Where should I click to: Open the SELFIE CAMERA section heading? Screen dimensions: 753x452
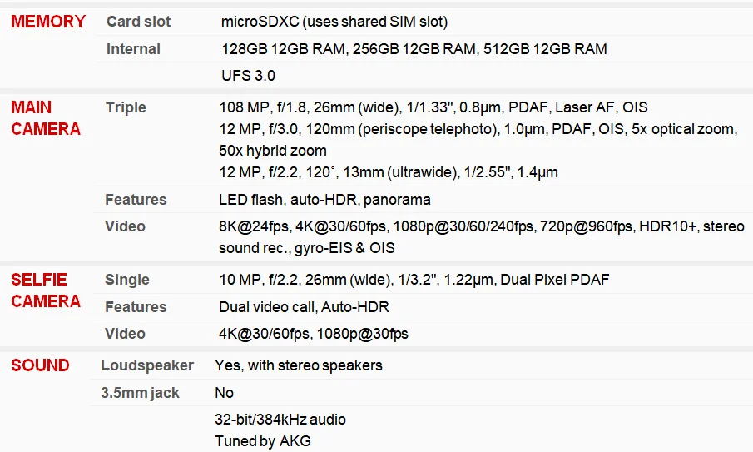pos(46,291)
